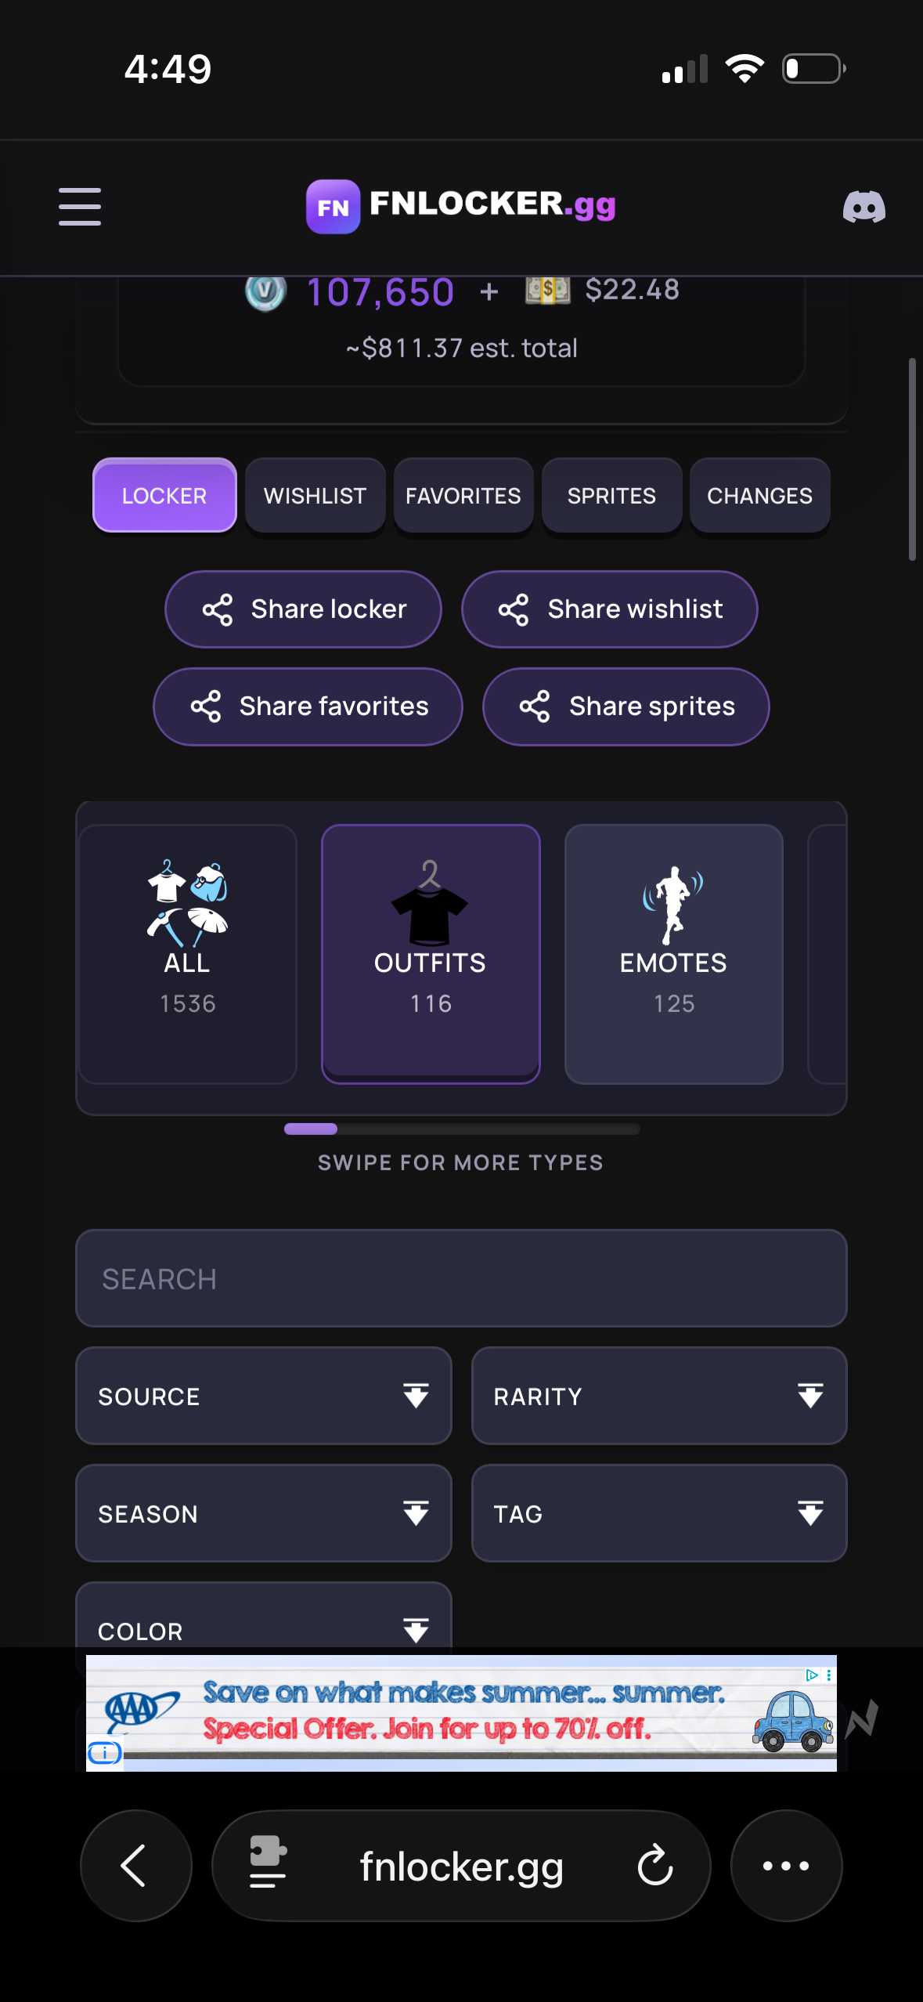Tap the FNLOCKER.gg logo
Viewport: 923px width, 2002px height.
point(461,206)
